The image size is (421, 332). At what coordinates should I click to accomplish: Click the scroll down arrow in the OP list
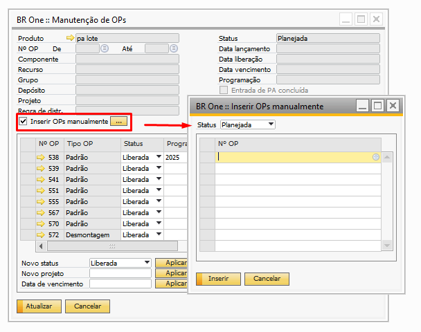(387, 245)
